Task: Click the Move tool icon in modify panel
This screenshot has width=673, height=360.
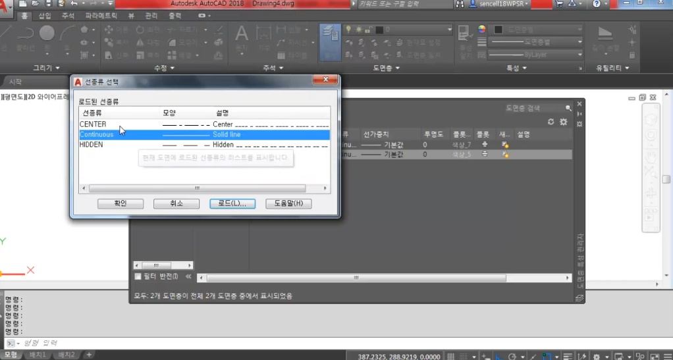Action: click(x=109, y=30)
